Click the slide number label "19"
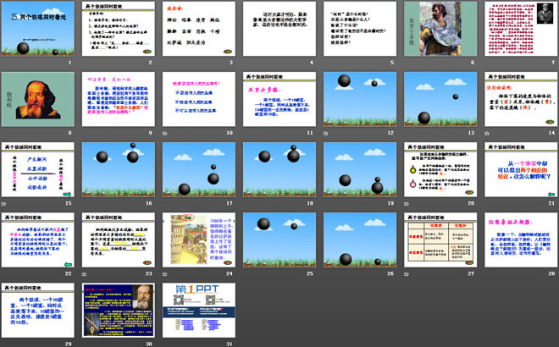The width and height of the screenshot is (559, 347). [x=390, y=203]
